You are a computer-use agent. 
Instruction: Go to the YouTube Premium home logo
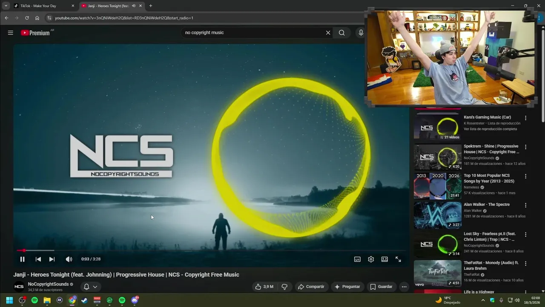click(x=35, y=33)
